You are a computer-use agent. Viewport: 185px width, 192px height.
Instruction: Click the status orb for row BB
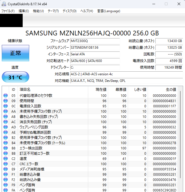click(6, 154)
